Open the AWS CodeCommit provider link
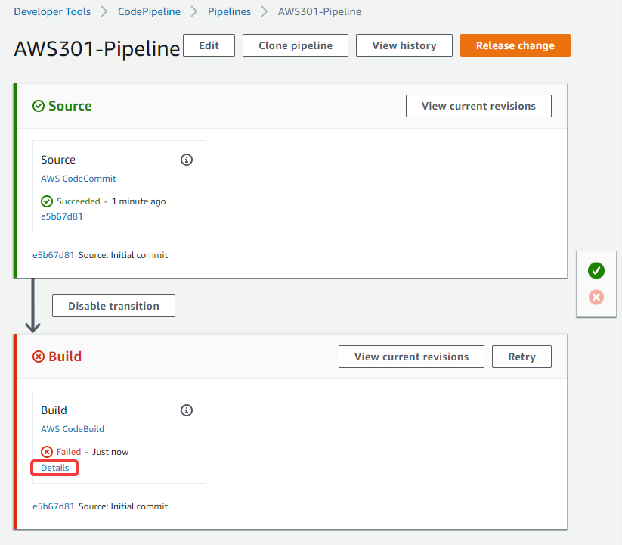This screenshot has height=545, width=622. click(x=78, y=179)
